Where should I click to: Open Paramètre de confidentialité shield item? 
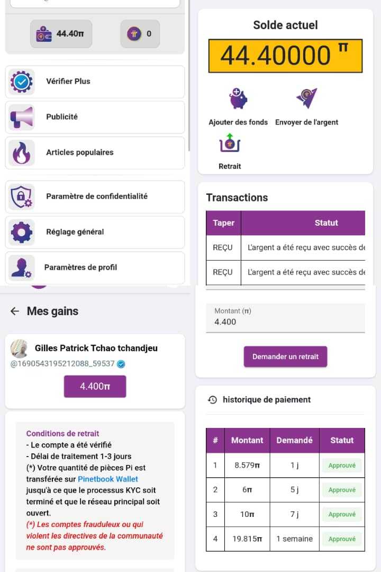pos(95,196)
